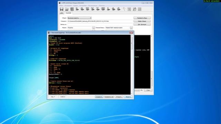Click the hex numbers table toolbar icon
This screenshot has width=221, height=124.
click(129, 9)
